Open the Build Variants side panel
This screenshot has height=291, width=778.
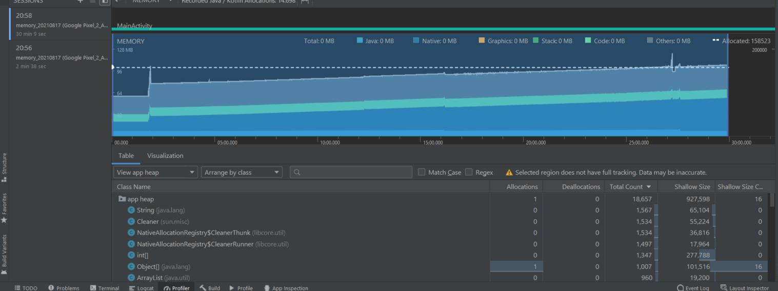(x=4, y=255)
